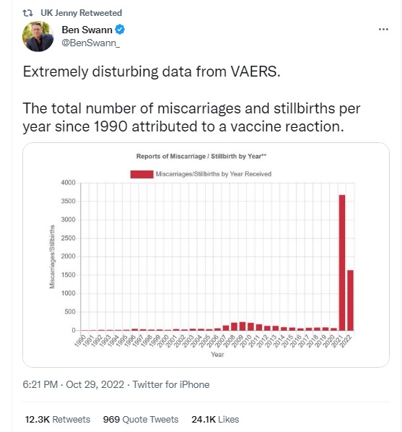Click the 2021 bar in chart
This screenshot has width=402, height=432.
click(341, 262)
